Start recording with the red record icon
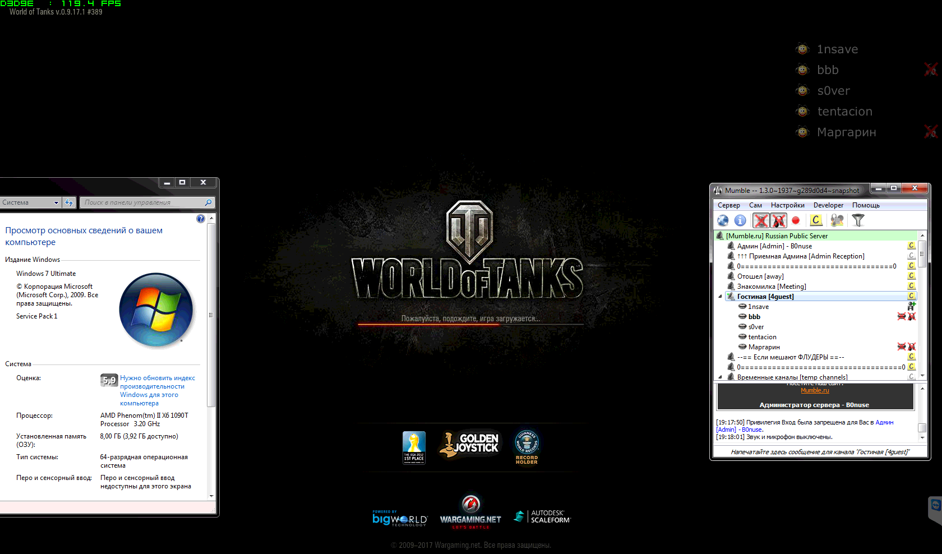The image size is (942, 554). point(795,221)
